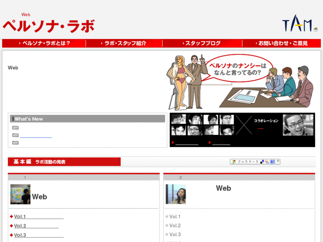323x242 pixels.
Task: Open Vol.2 link in section 1
Action: [x=36, y=226]
